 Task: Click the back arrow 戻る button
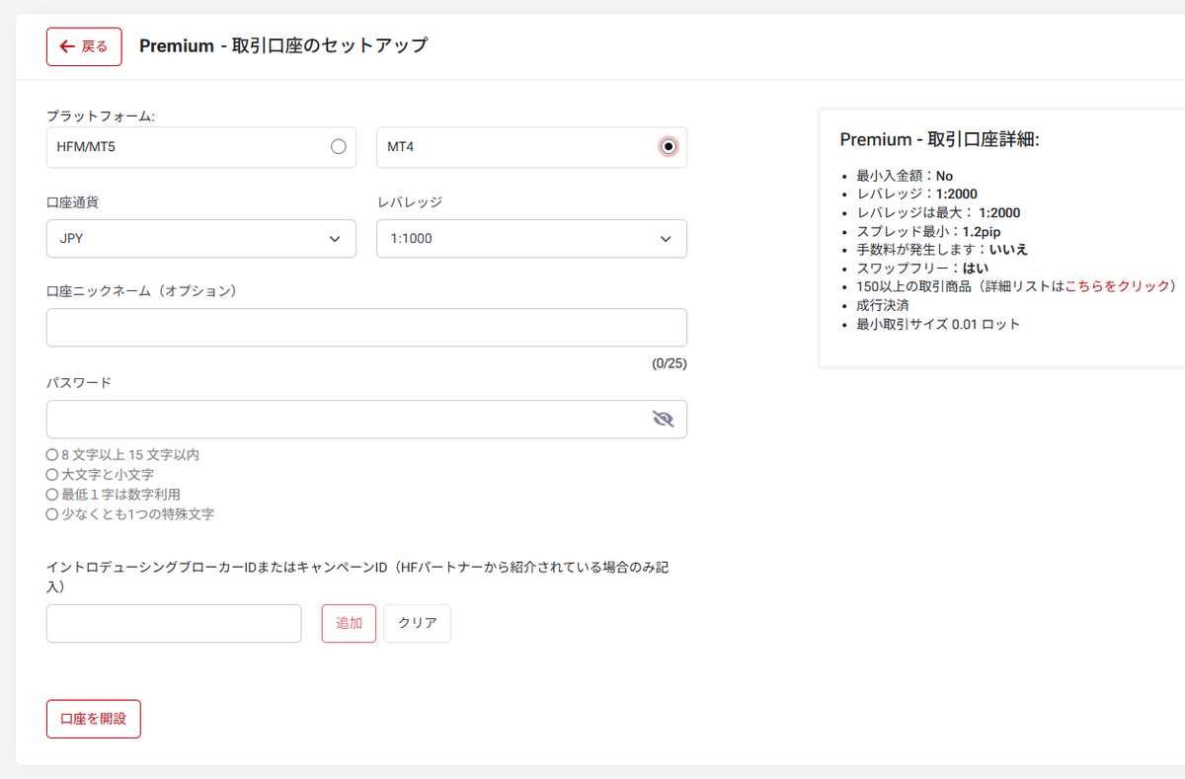coord(84,46)
